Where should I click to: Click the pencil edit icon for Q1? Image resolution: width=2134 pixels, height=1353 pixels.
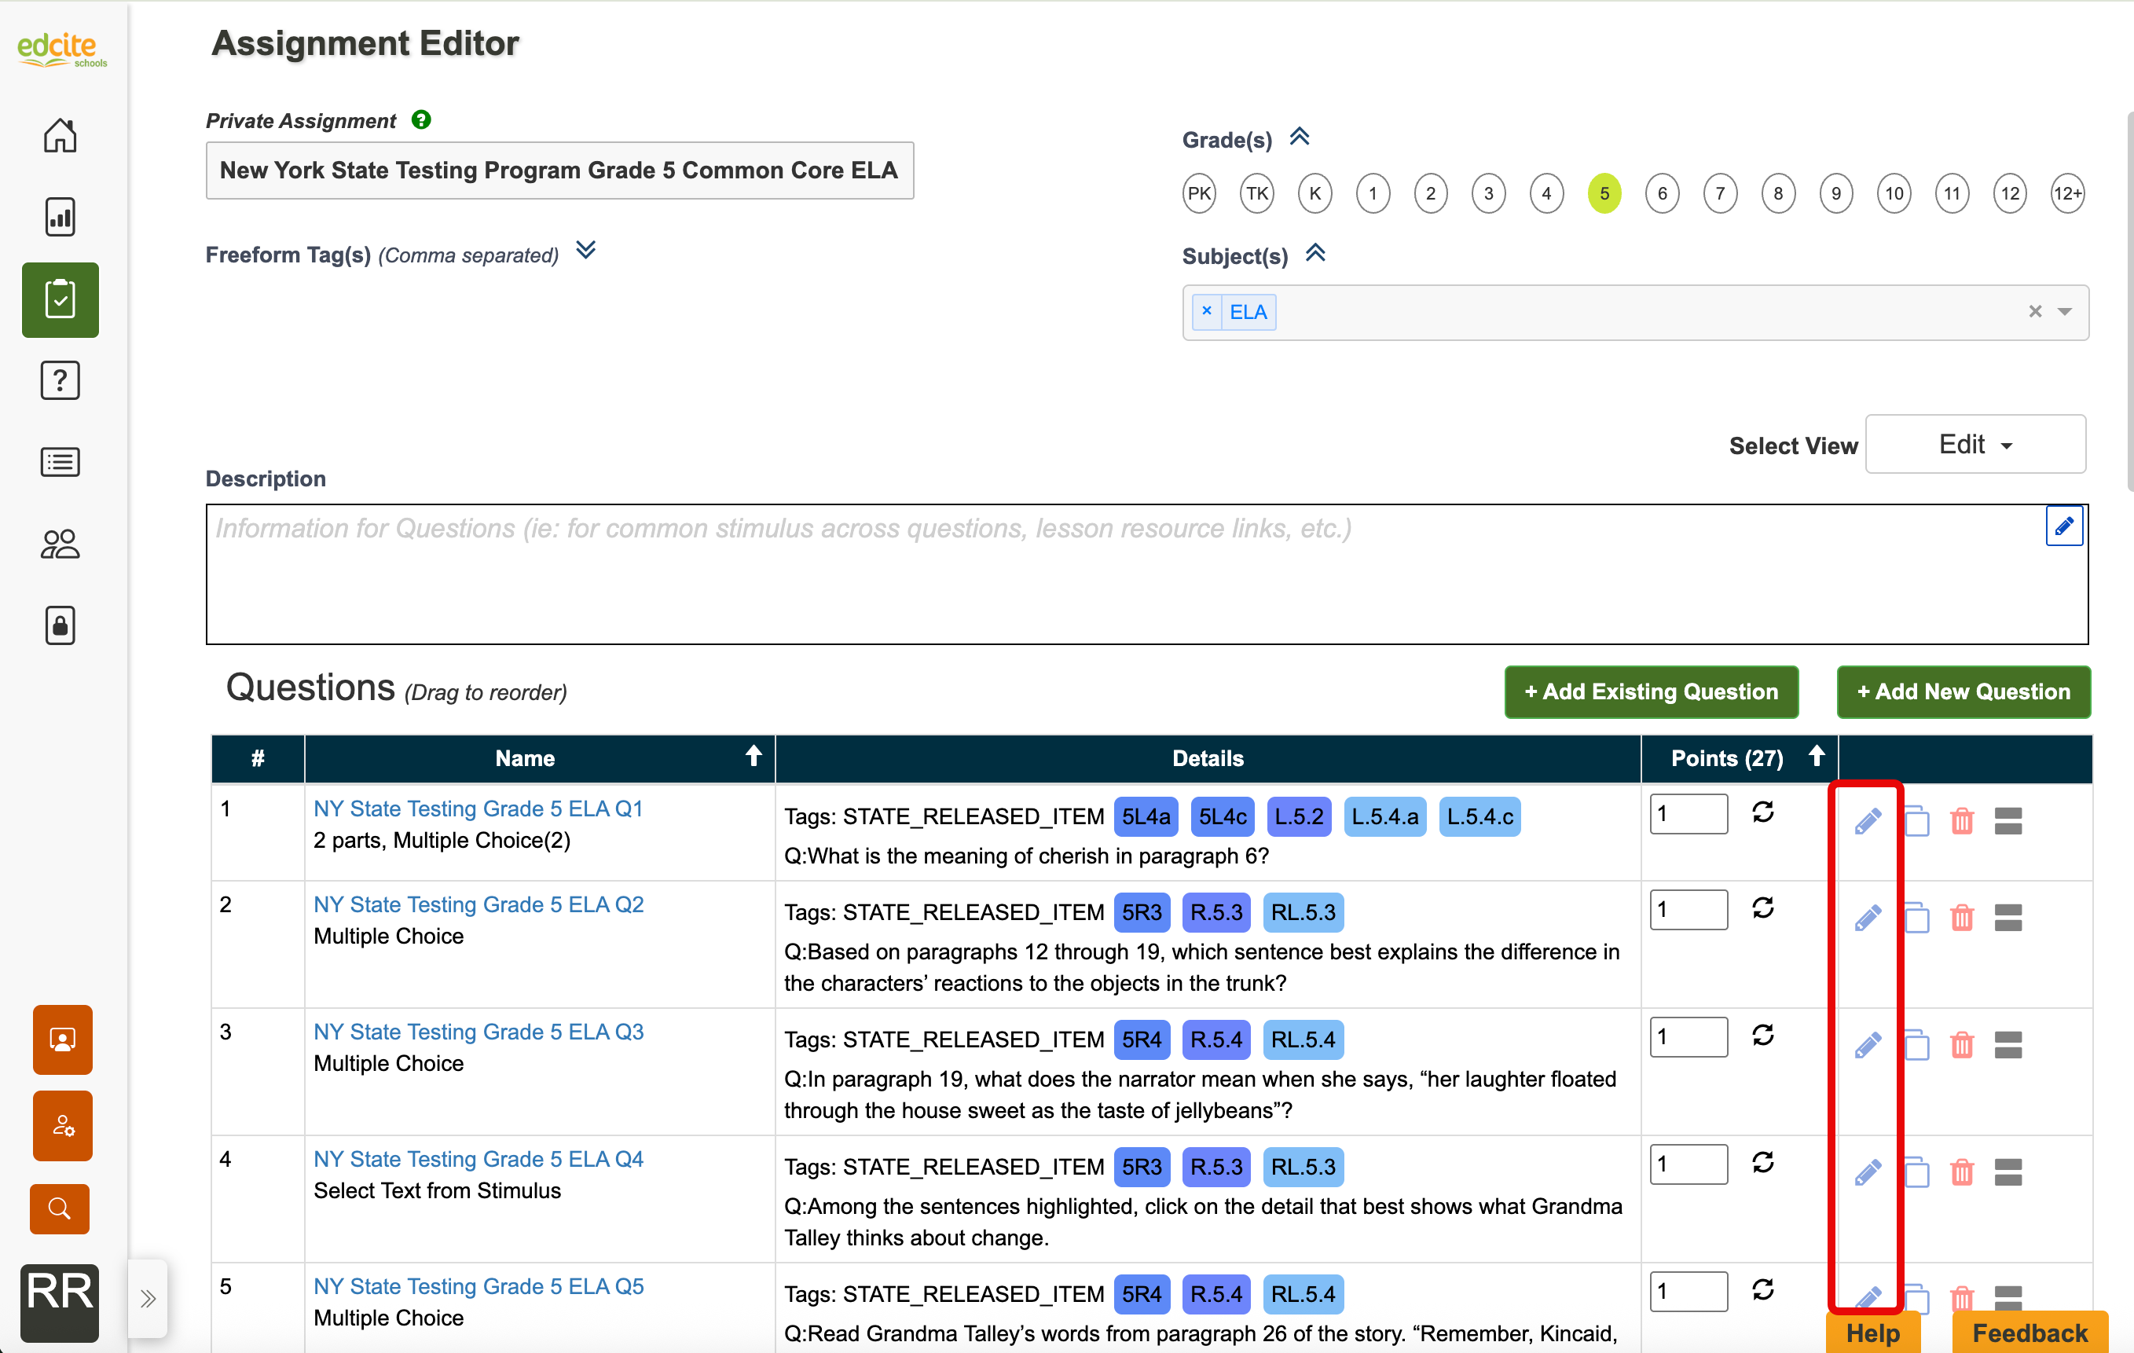pyautogui.click(x=1867, y=821)
